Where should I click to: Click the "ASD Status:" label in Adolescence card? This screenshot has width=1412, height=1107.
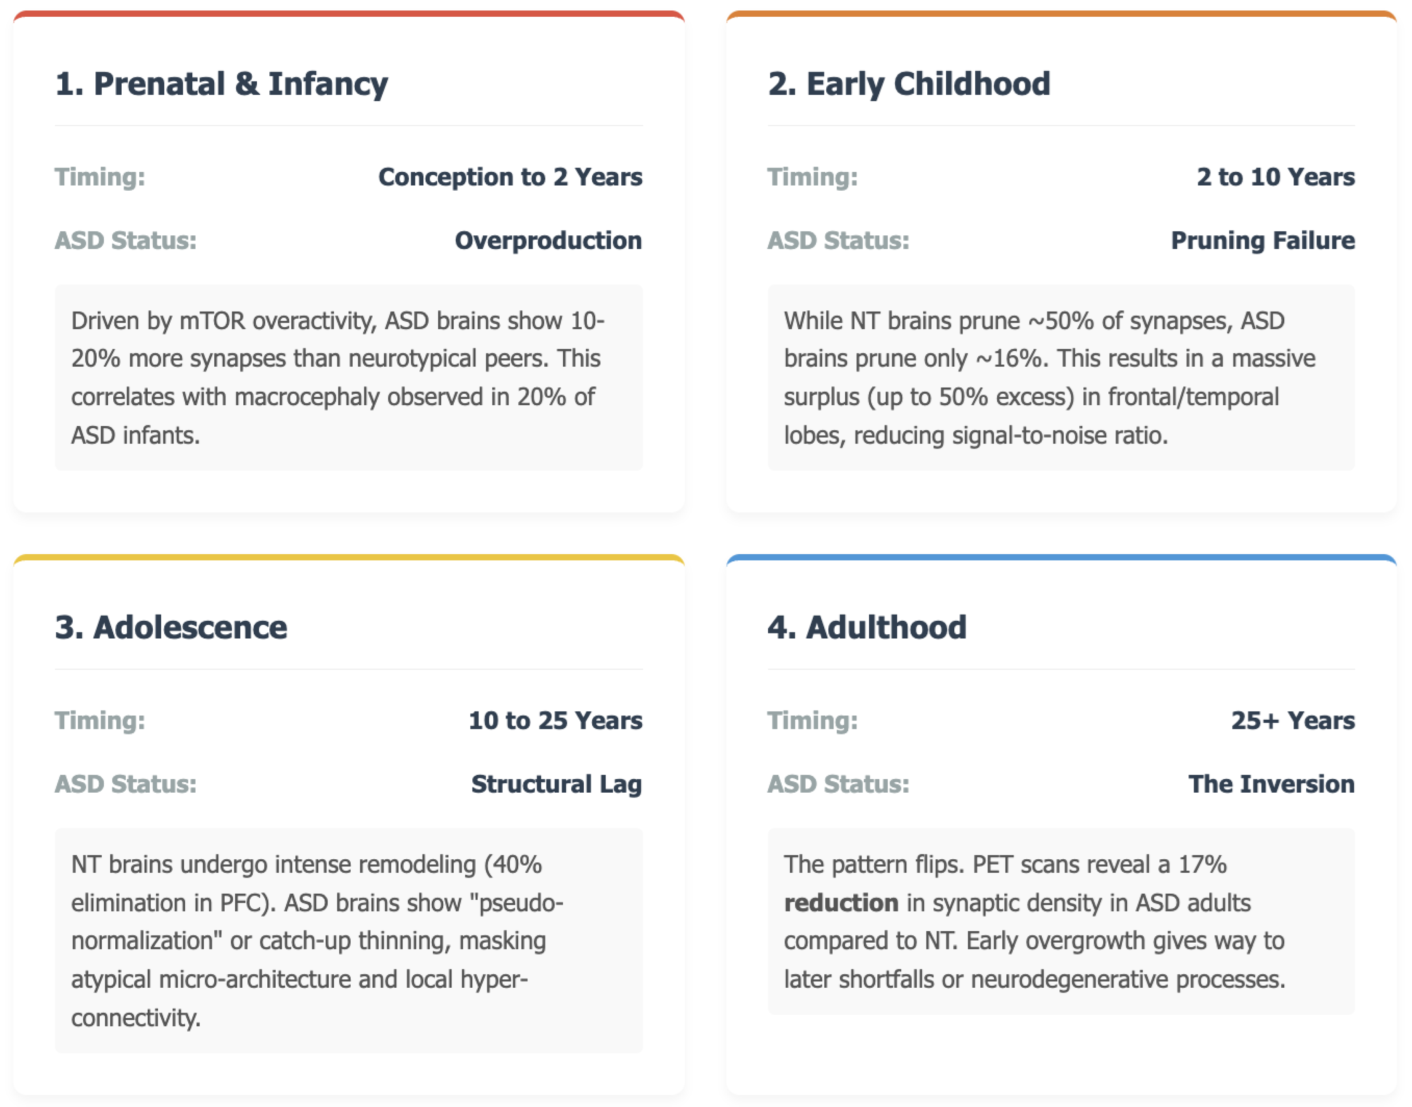point(125,783)
